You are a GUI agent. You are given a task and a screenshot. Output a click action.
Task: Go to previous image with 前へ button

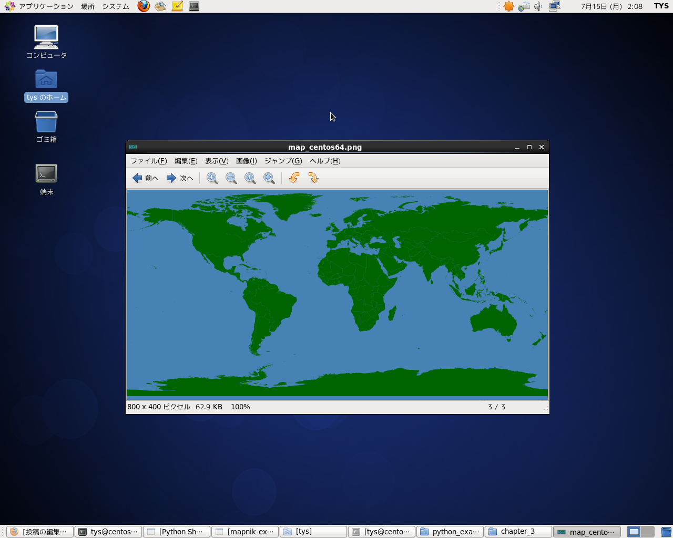click(x=146, y=178)
